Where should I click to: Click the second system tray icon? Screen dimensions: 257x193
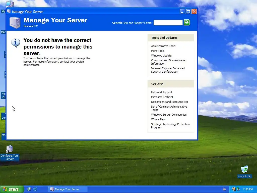coord(238,189)
